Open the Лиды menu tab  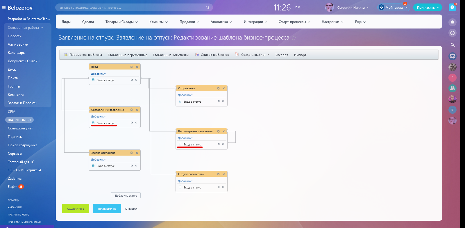pyautogui.click(x=66, y=22)
